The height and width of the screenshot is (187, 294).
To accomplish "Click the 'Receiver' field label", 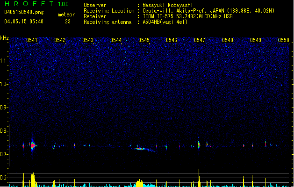I will pos(95,16).
